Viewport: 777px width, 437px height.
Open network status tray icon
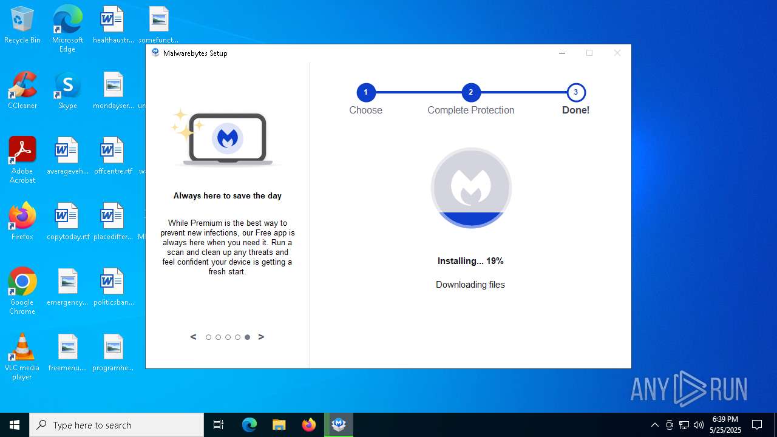(684, 425)
